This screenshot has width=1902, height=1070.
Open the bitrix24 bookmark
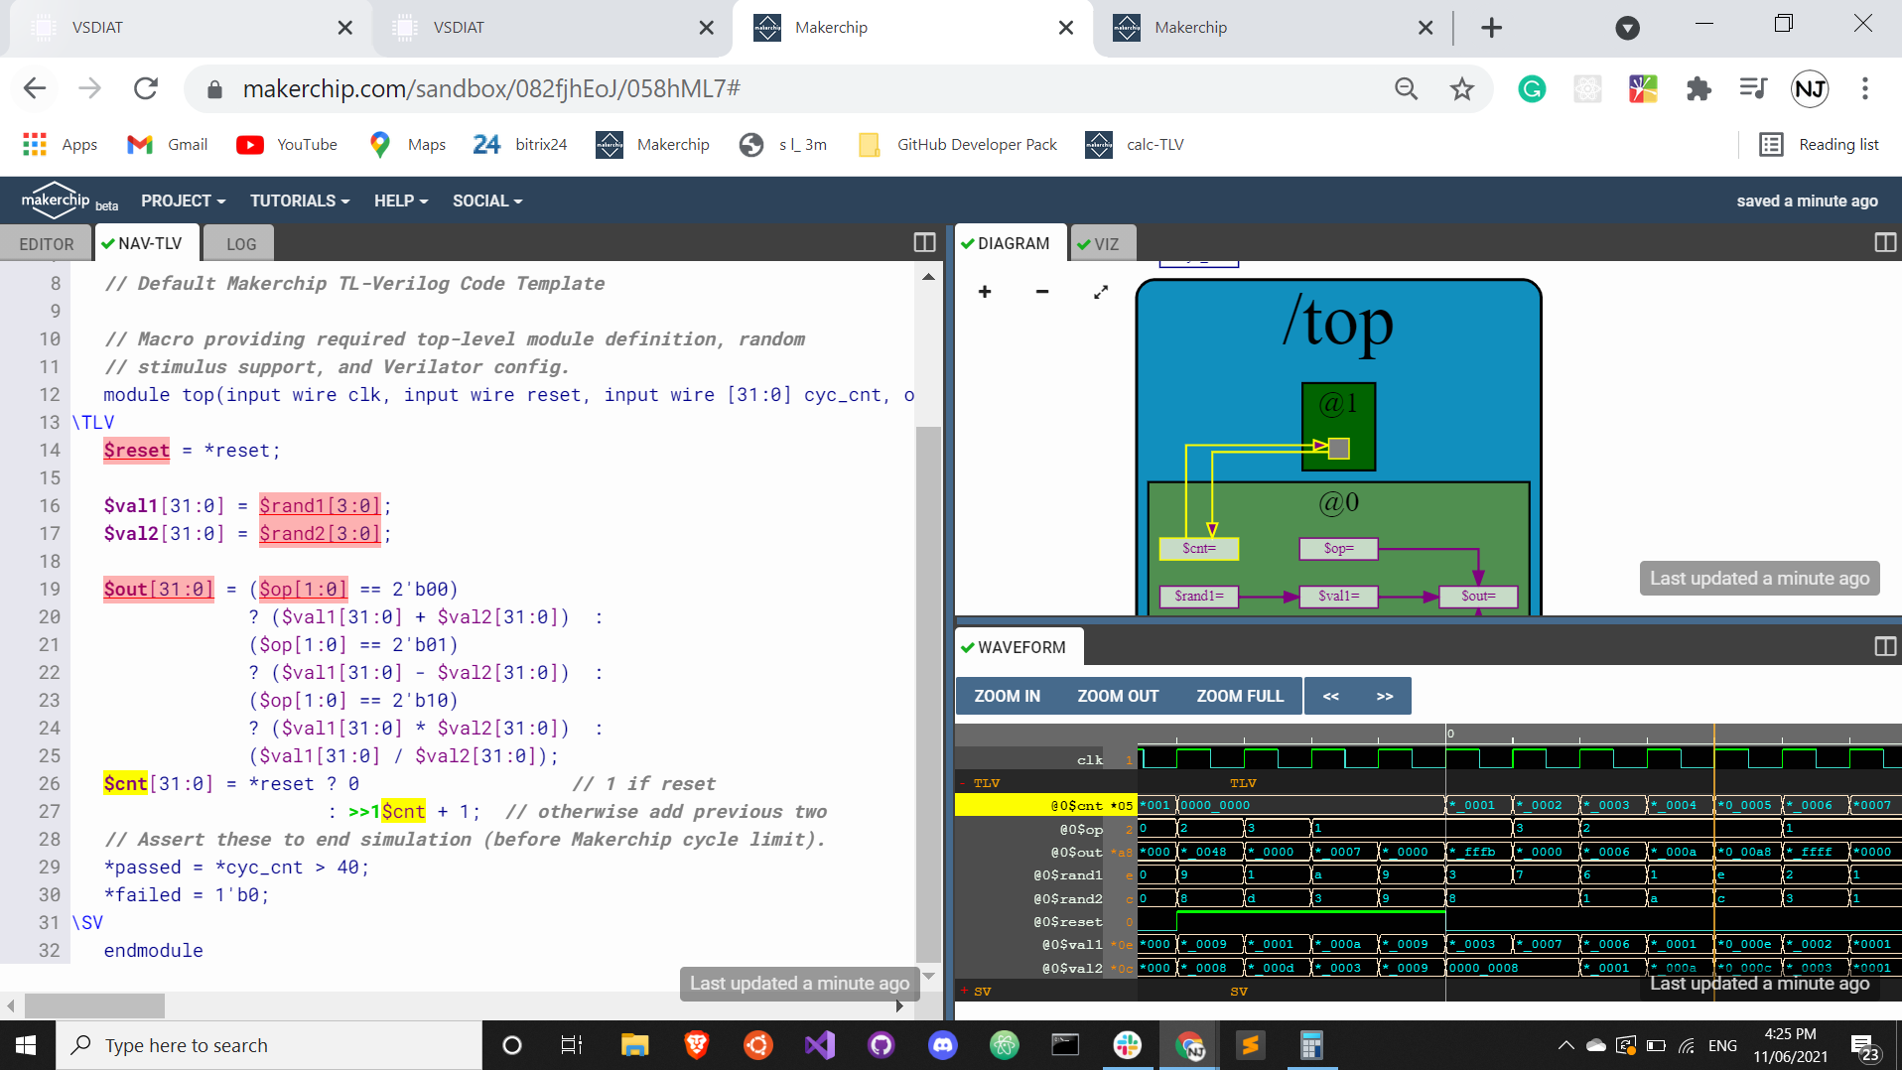click(x=520, y=145)
